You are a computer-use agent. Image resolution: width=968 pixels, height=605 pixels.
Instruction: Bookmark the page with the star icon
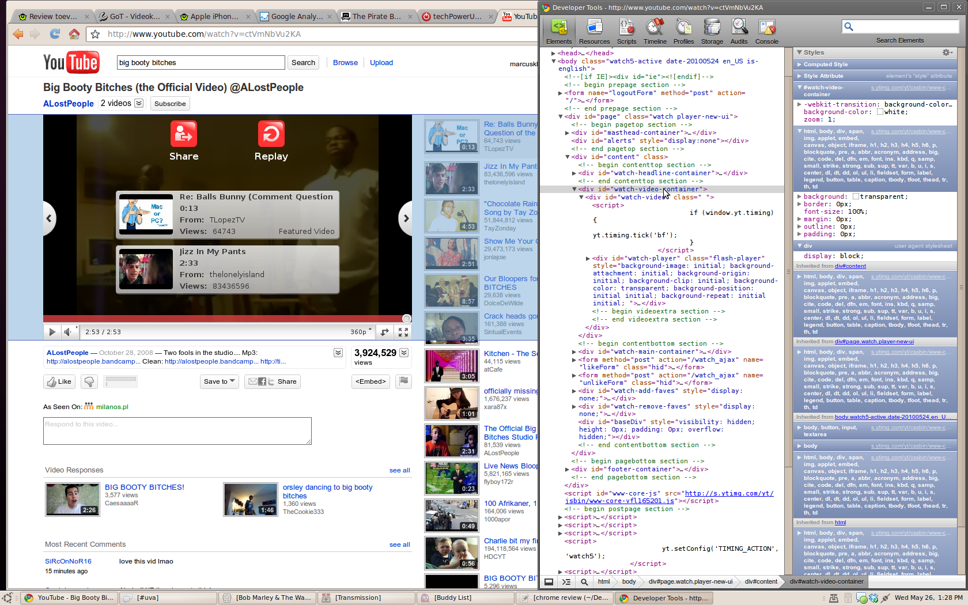pyautogui.click(x=95, y=34)
